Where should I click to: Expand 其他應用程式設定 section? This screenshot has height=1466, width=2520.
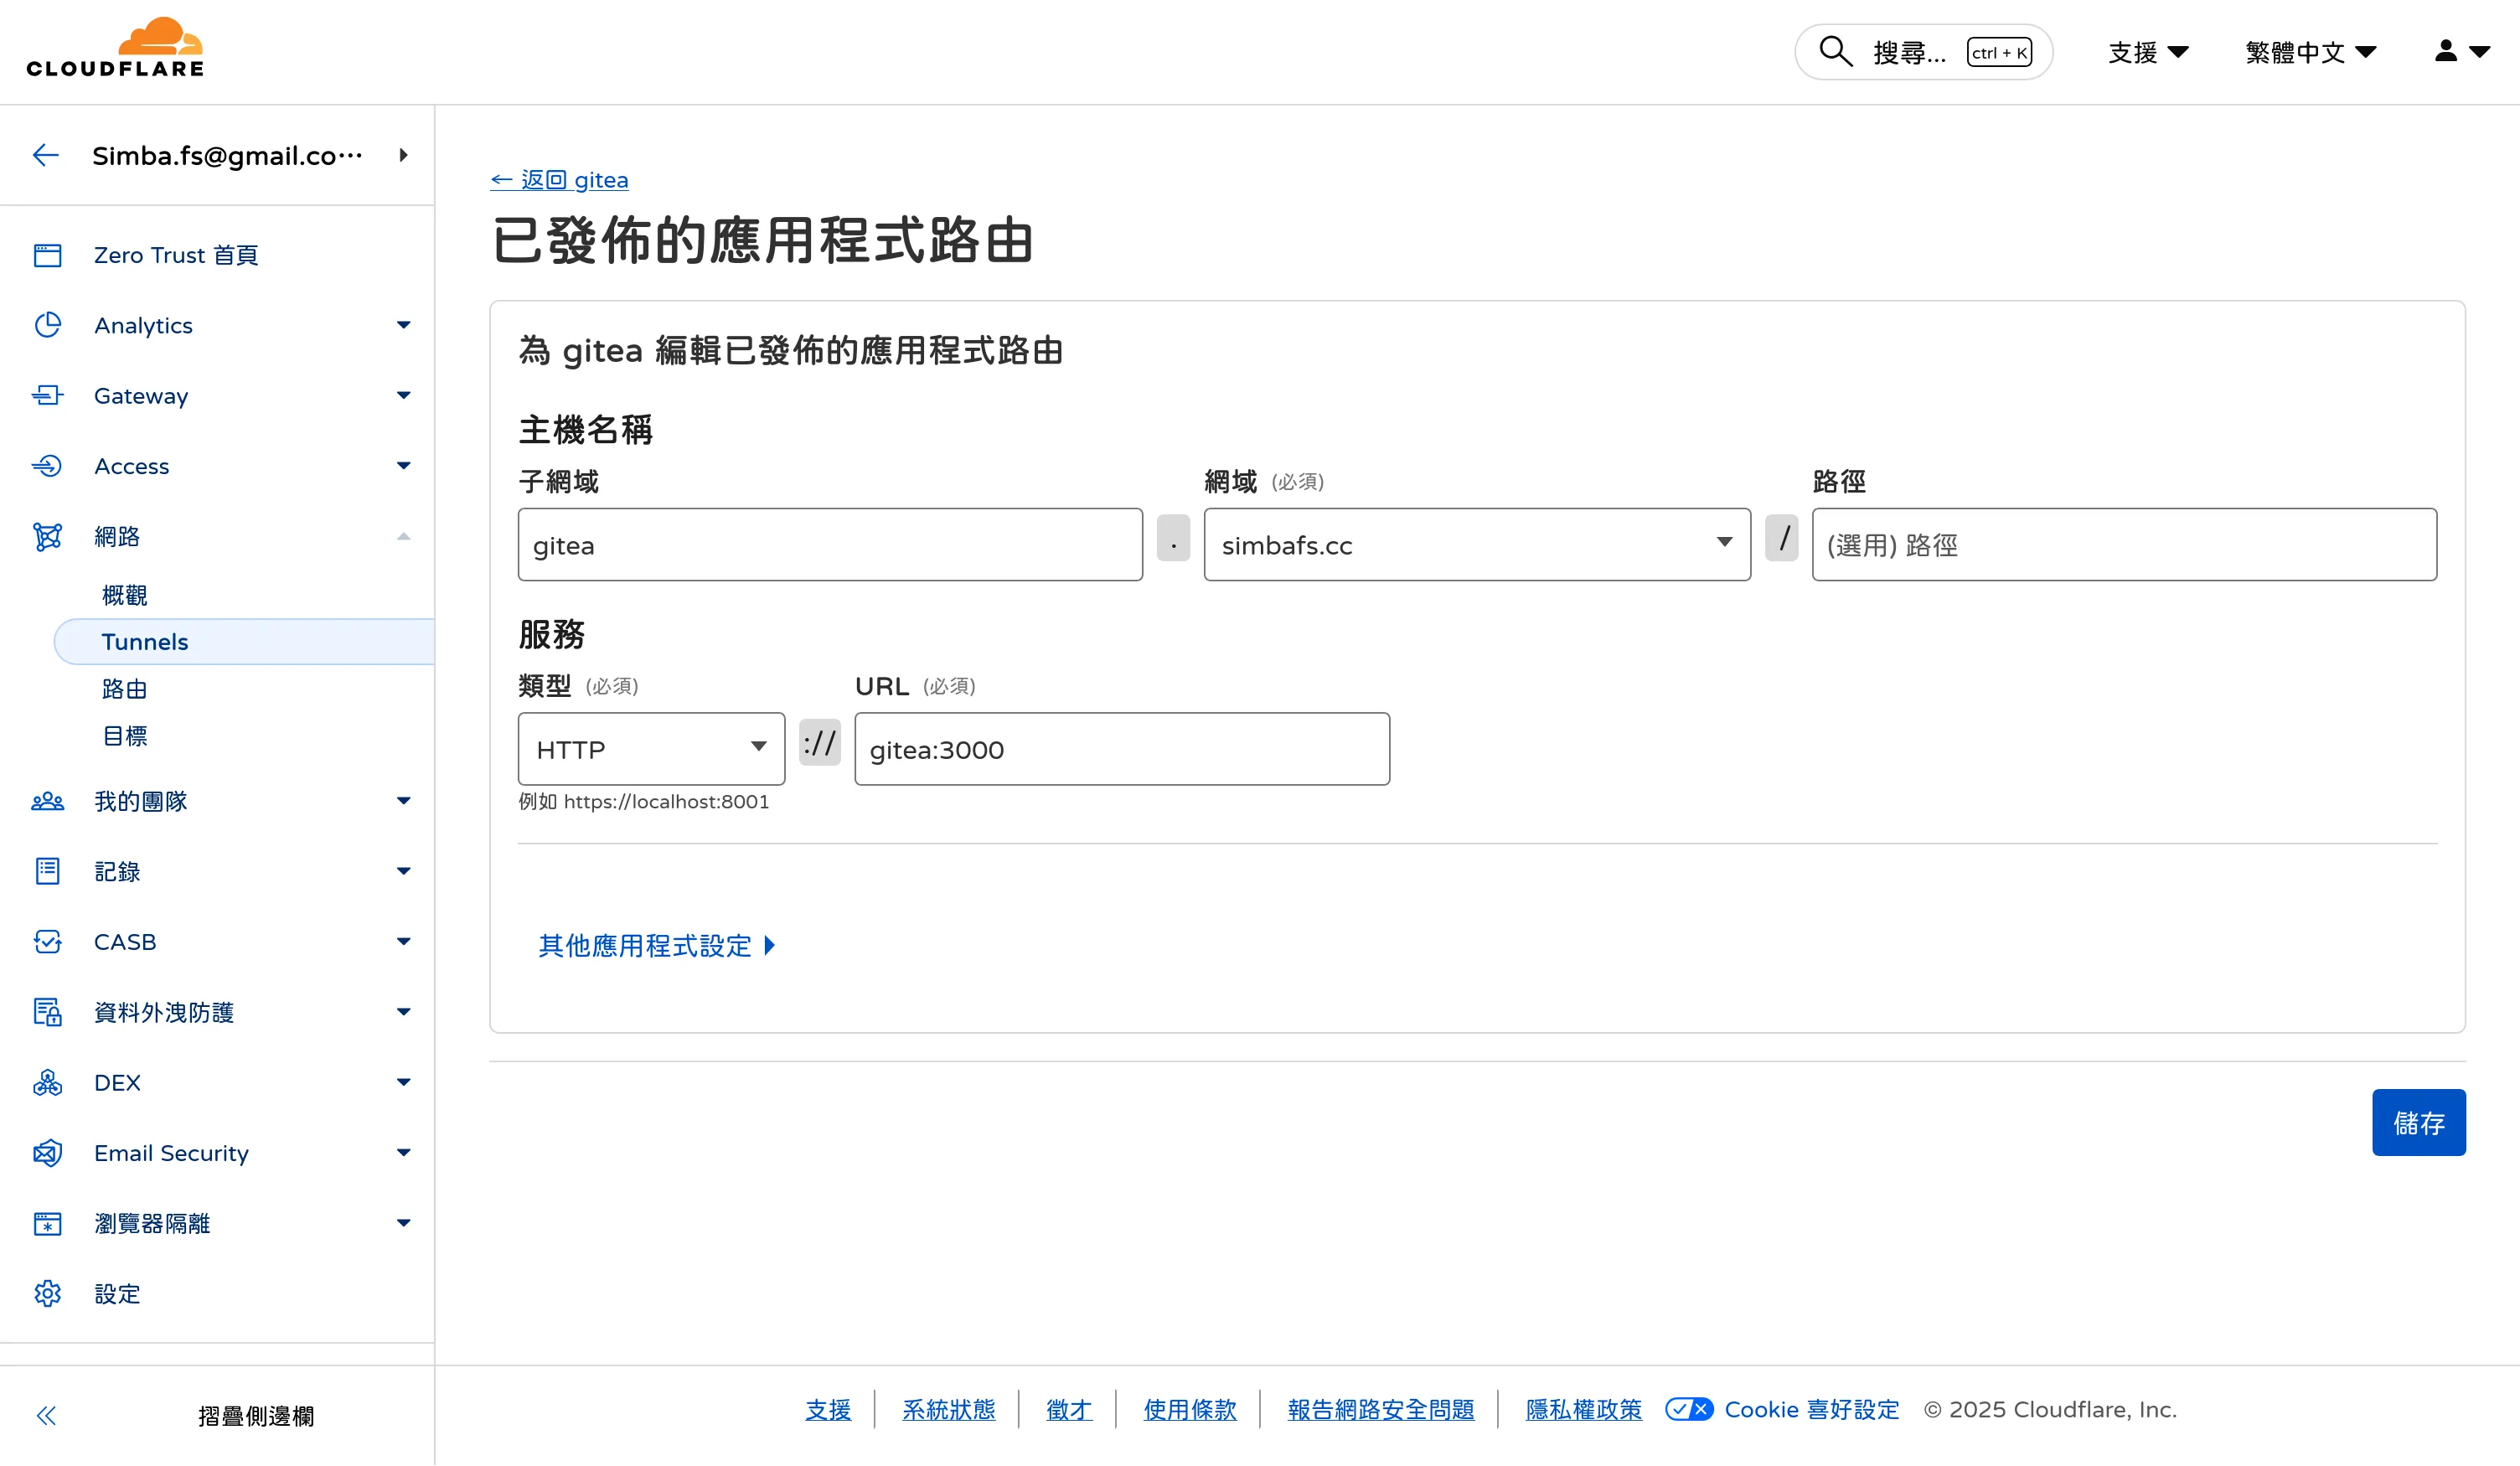[657, 946]
